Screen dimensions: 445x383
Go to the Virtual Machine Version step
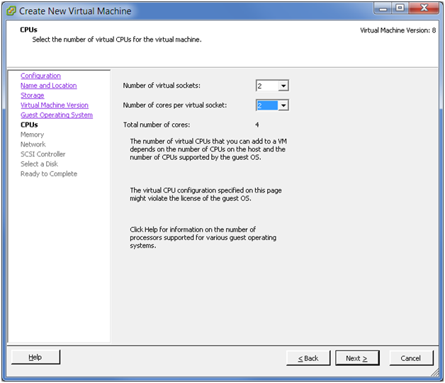pos(54,105)
